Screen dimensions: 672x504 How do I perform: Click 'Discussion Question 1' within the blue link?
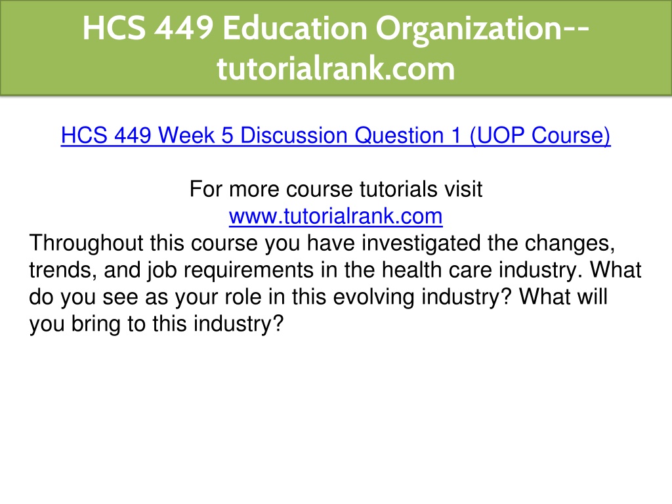350,135
